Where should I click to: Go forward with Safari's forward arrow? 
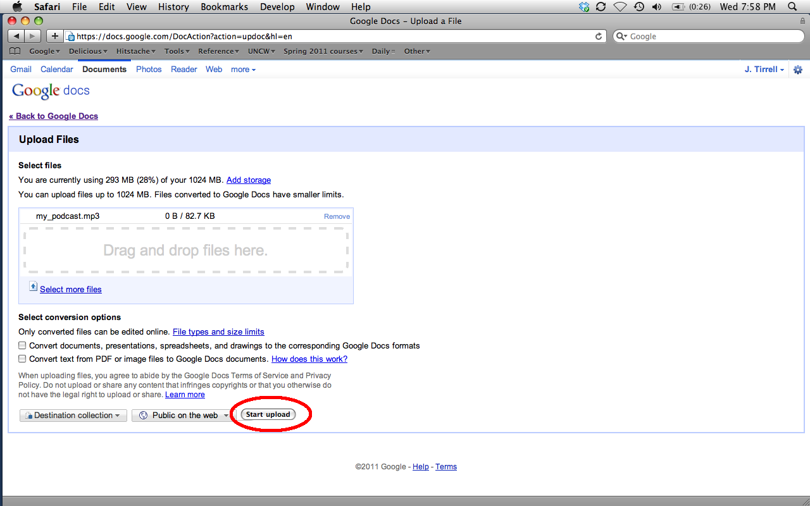coord(33,36)
